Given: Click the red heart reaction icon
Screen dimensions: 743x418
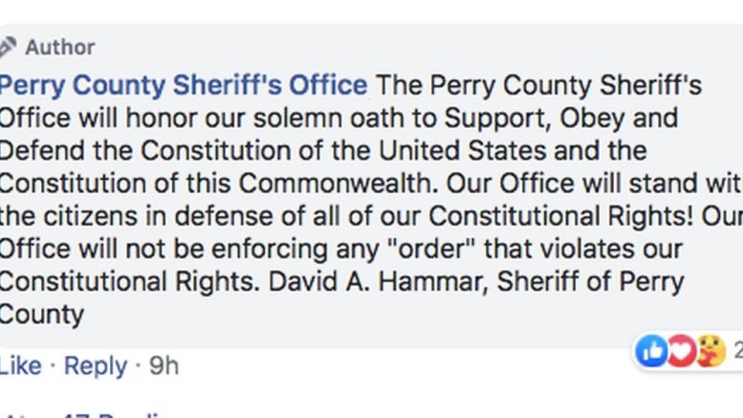Looking at the screenshot, I should point(680,352).
